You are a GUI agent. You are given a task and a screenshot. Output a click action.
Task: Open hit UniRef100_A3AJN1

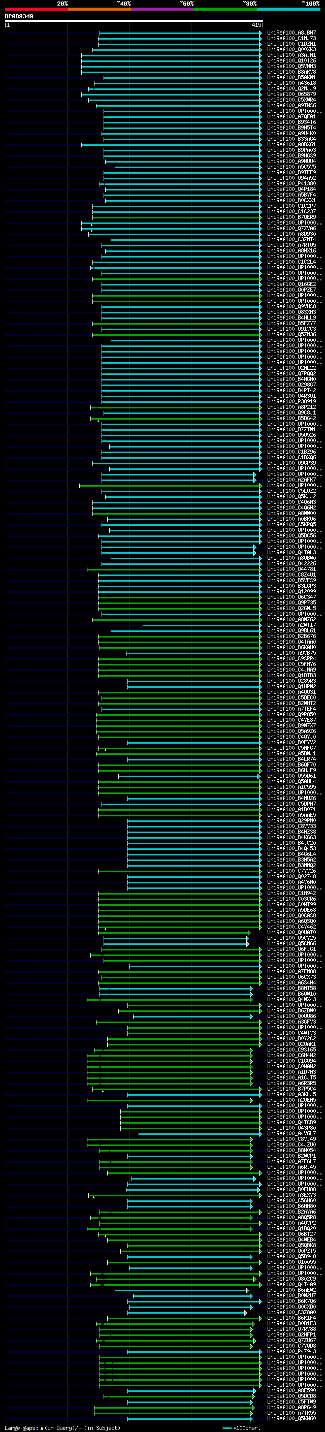[x=291, y=55]
